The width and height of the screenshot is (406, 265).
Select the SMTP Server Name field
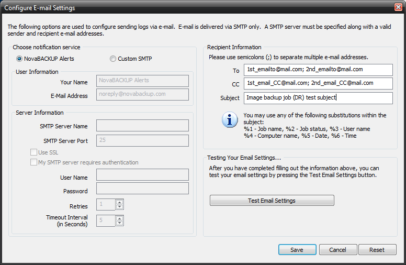(x=142, y=126)
